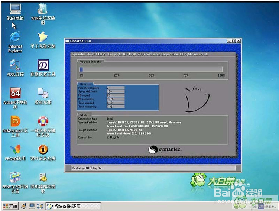Open the 开始 start menu
Screen dimensions: 279x211
tap(10, 206)
